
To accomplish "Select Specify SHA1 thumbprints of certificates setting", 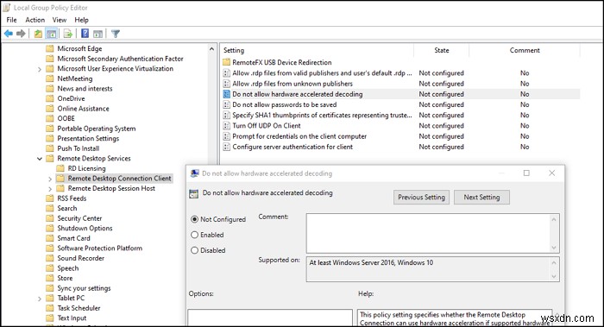I will (322, 115).
